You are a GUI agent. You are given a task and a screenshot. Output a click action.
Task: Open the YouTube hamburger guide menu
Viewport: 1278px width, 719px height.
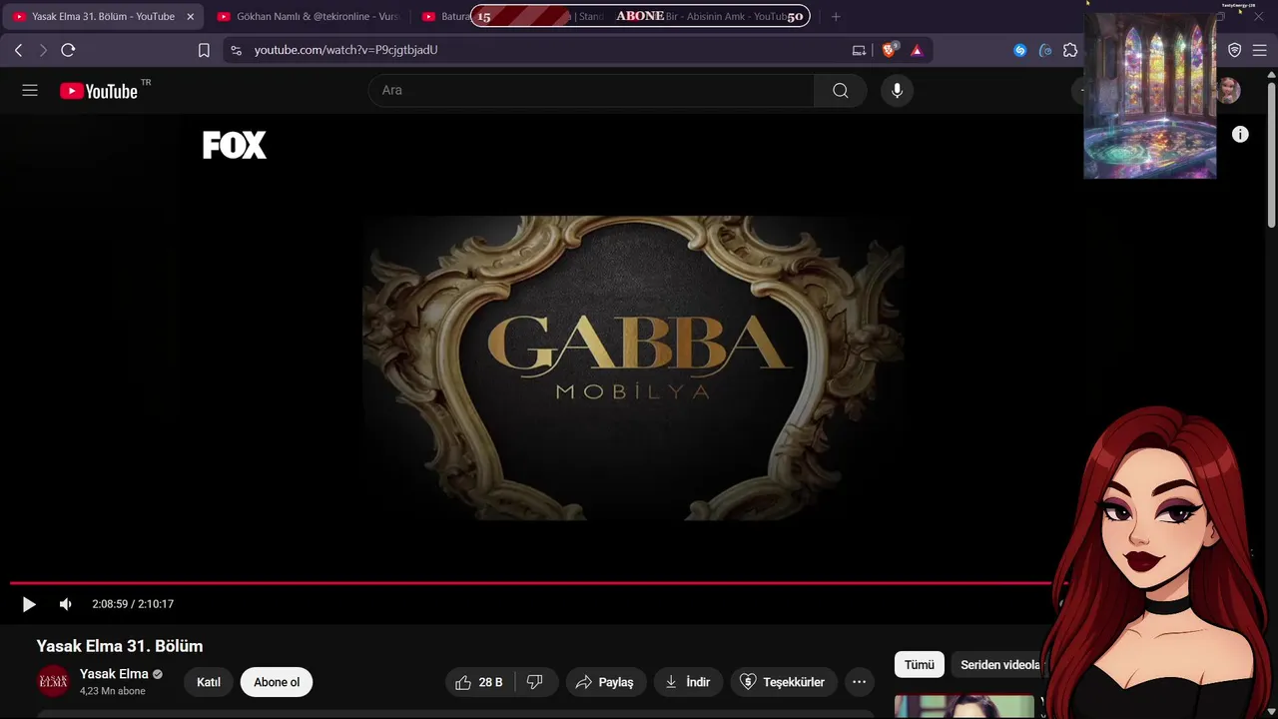(30, 91)
